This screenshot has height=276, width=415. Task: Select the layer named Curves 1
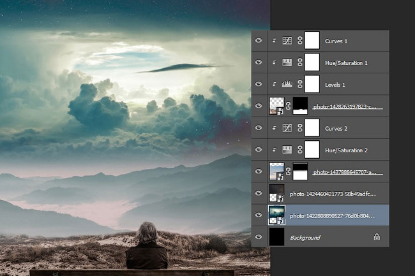click(336, 41)
